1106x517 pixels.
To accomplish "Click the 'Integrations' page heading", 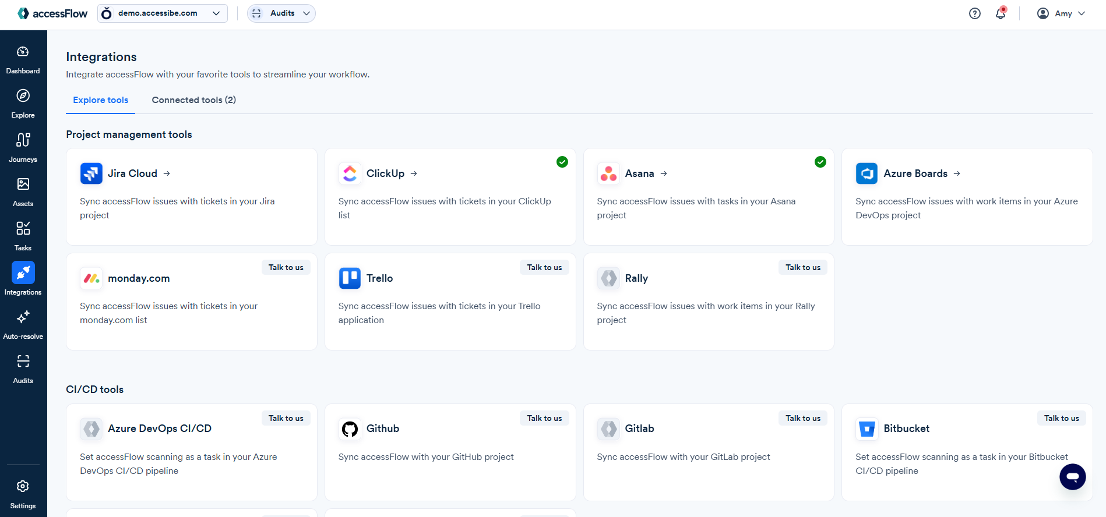I will pos(101,57).
